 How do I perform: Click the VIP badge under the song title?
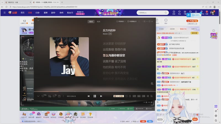click(110, 34)
